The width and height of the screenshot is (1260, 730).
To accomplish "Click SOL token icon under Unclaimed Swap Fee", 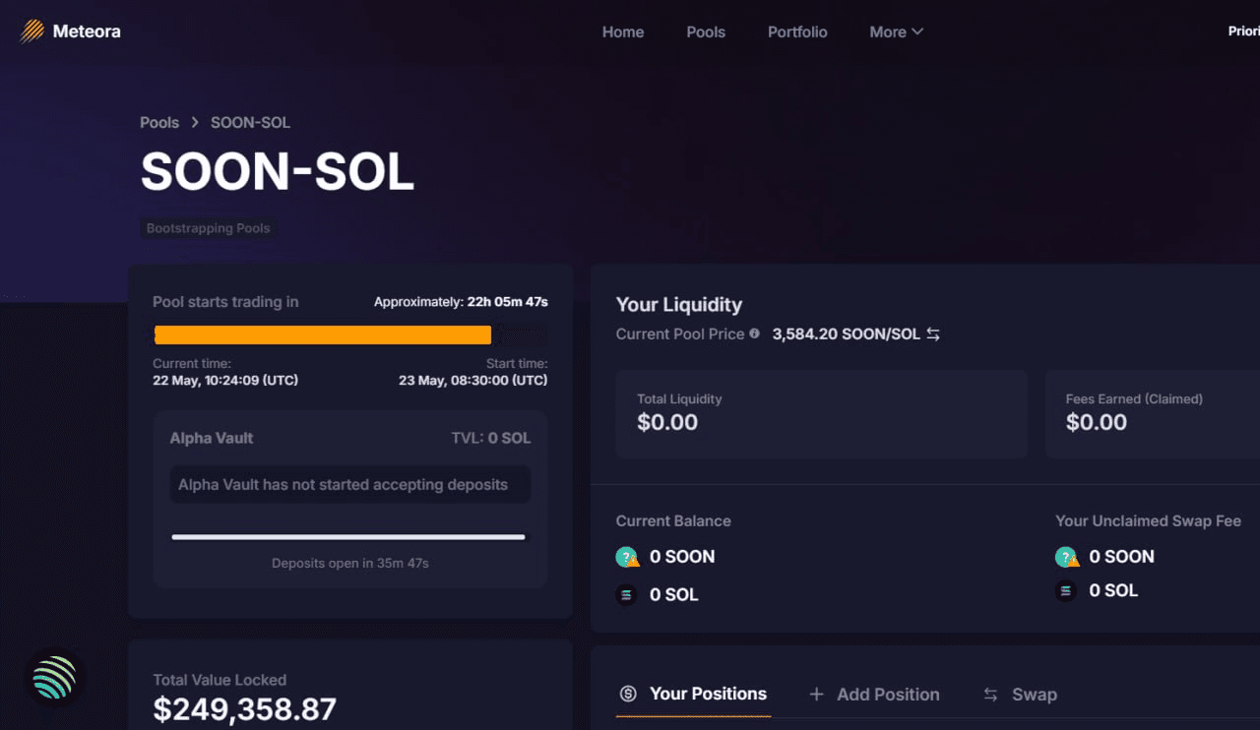I will pyautogui.click(x=1065, y=591).
